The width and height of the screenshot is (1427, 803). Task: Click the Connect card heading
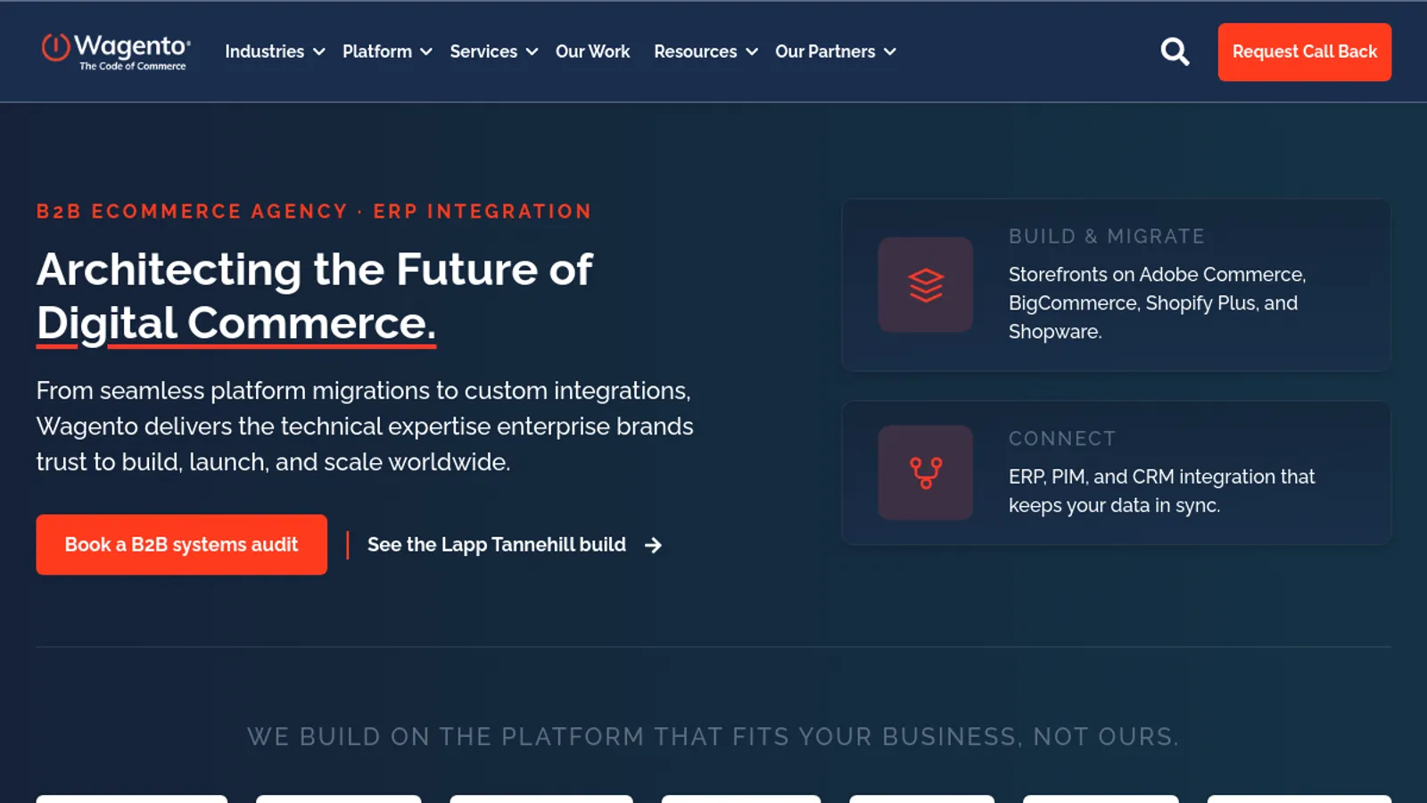1062,439
